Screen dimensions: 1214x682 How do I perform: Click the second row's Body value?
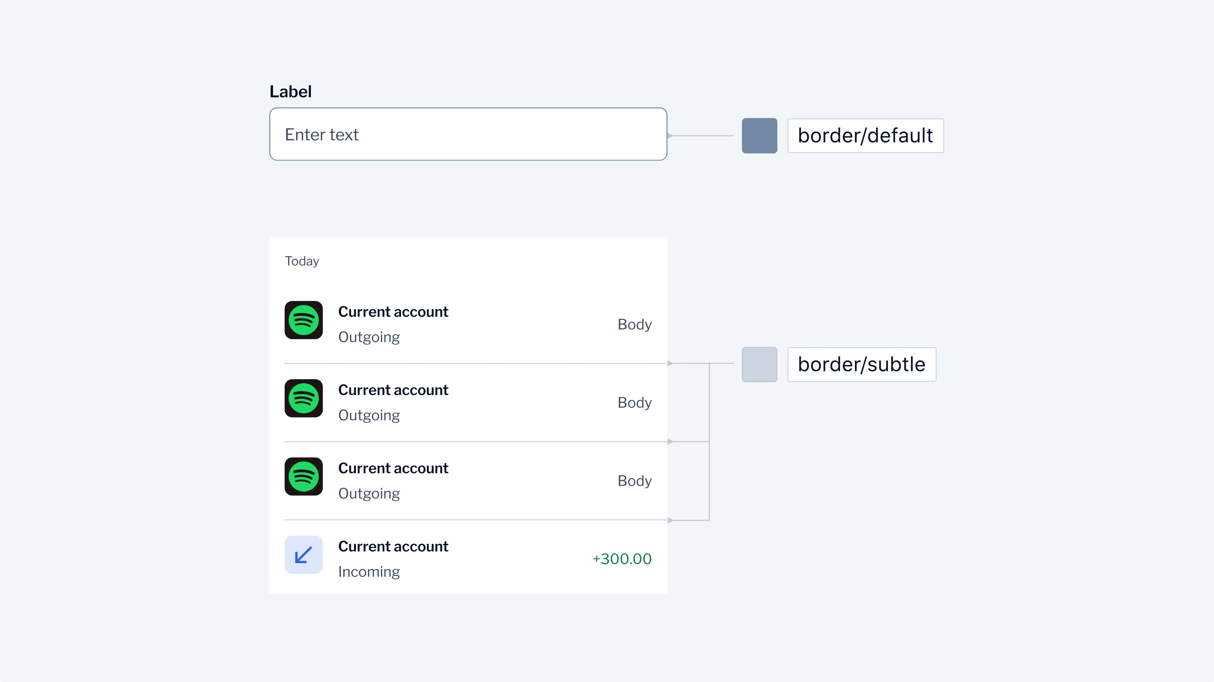point(634,403)
